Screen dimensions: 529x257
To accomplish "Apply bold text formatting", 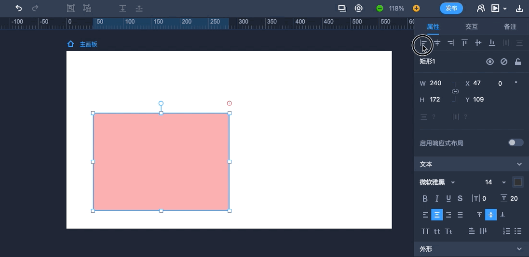I will point(425,198).
